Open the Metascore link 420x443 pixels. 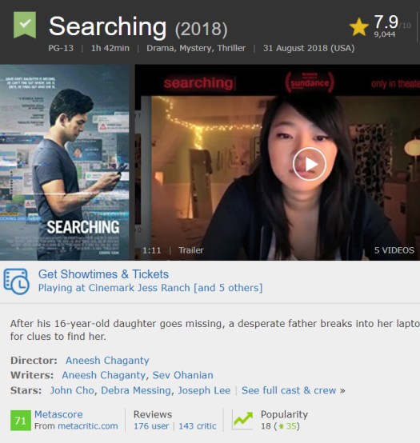click(x=58, y=414)
